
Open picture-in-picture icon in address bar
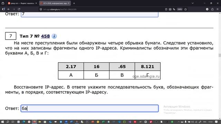pos(170,9)
